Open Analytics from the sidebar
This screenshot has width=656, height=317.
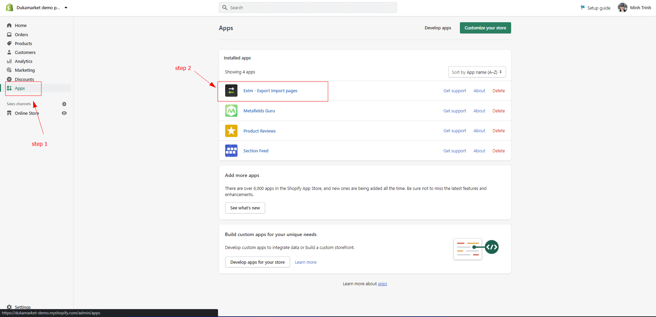24,61
